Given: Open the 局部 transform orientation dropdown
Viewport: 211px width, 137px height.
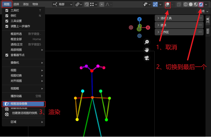Looking at the screenshot, I should [x=62, y=4].
